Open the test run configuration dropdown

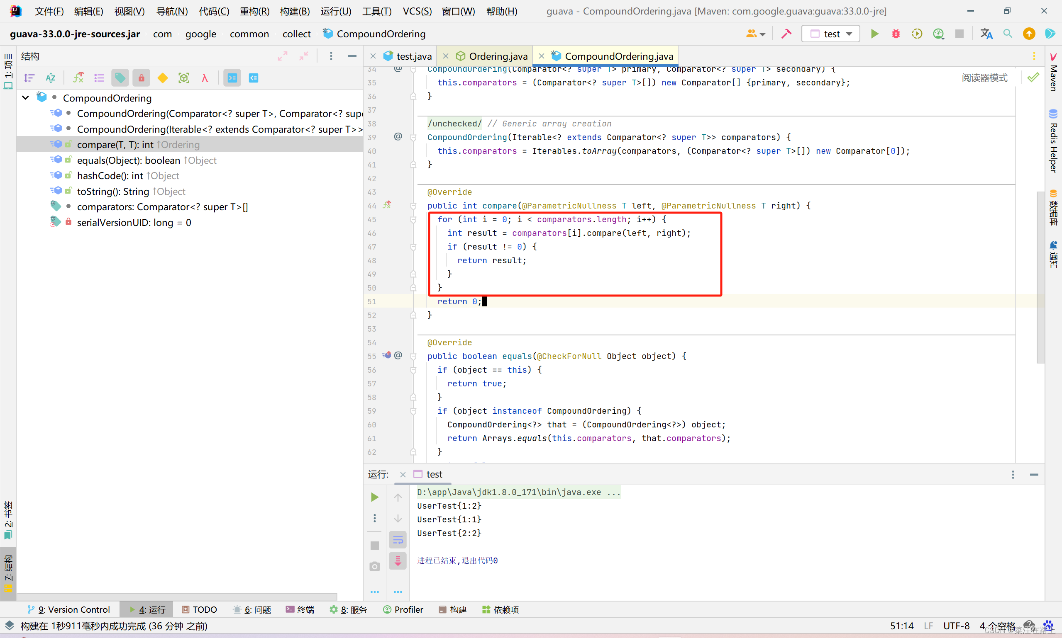coord(831,34)
